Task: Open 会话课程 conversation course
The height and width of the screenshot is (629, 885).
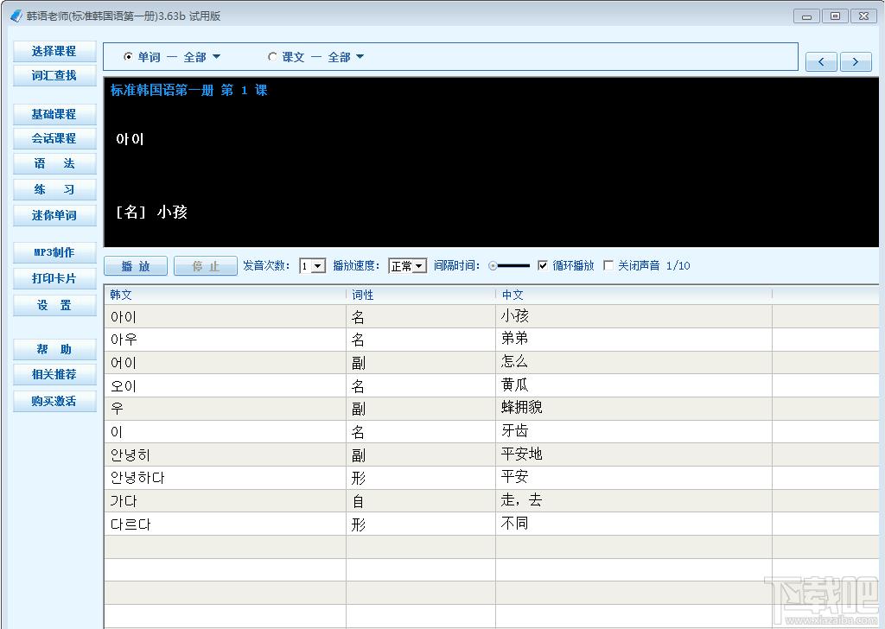Action: pyautogui.click(x=54, y=139)
